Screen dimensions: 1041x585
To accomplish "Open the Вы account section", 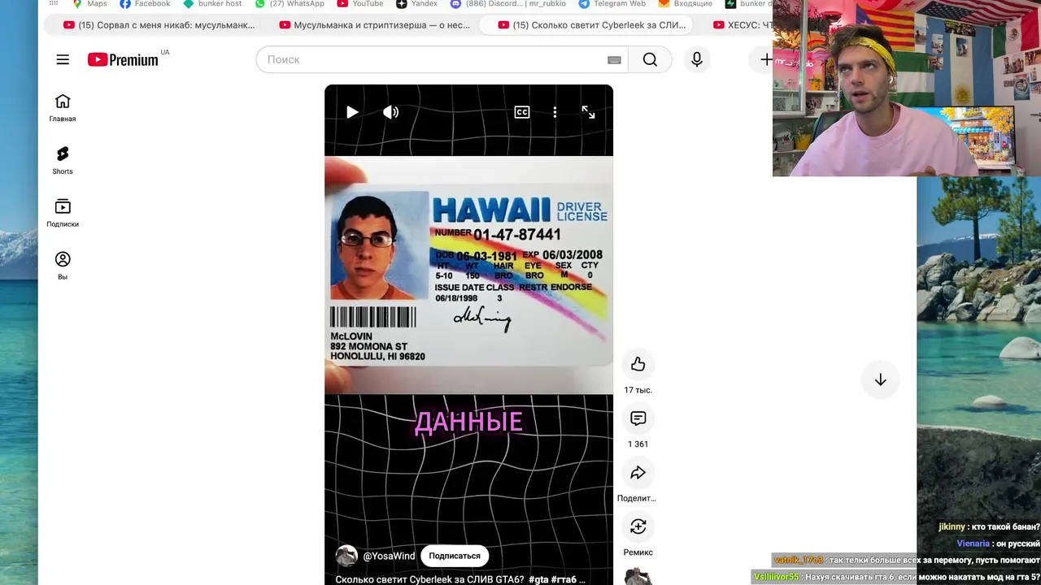I will [x=63, y=266].
